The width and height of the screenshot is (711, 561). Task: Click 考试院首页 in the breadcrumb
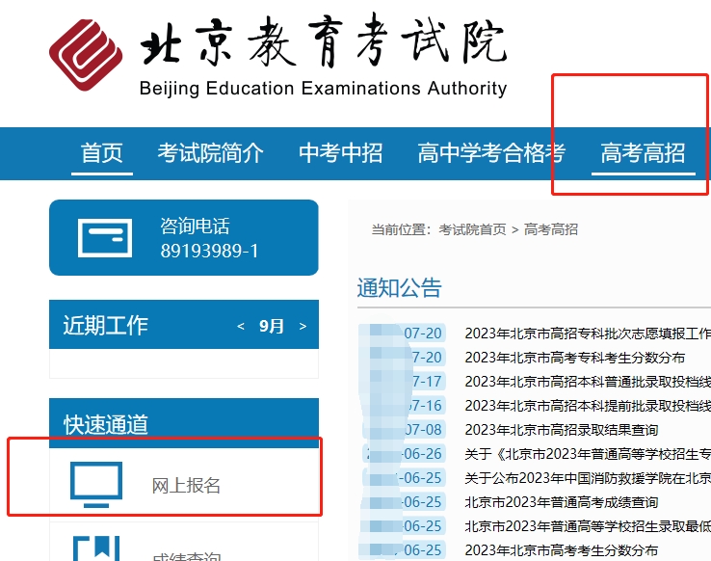472,229
